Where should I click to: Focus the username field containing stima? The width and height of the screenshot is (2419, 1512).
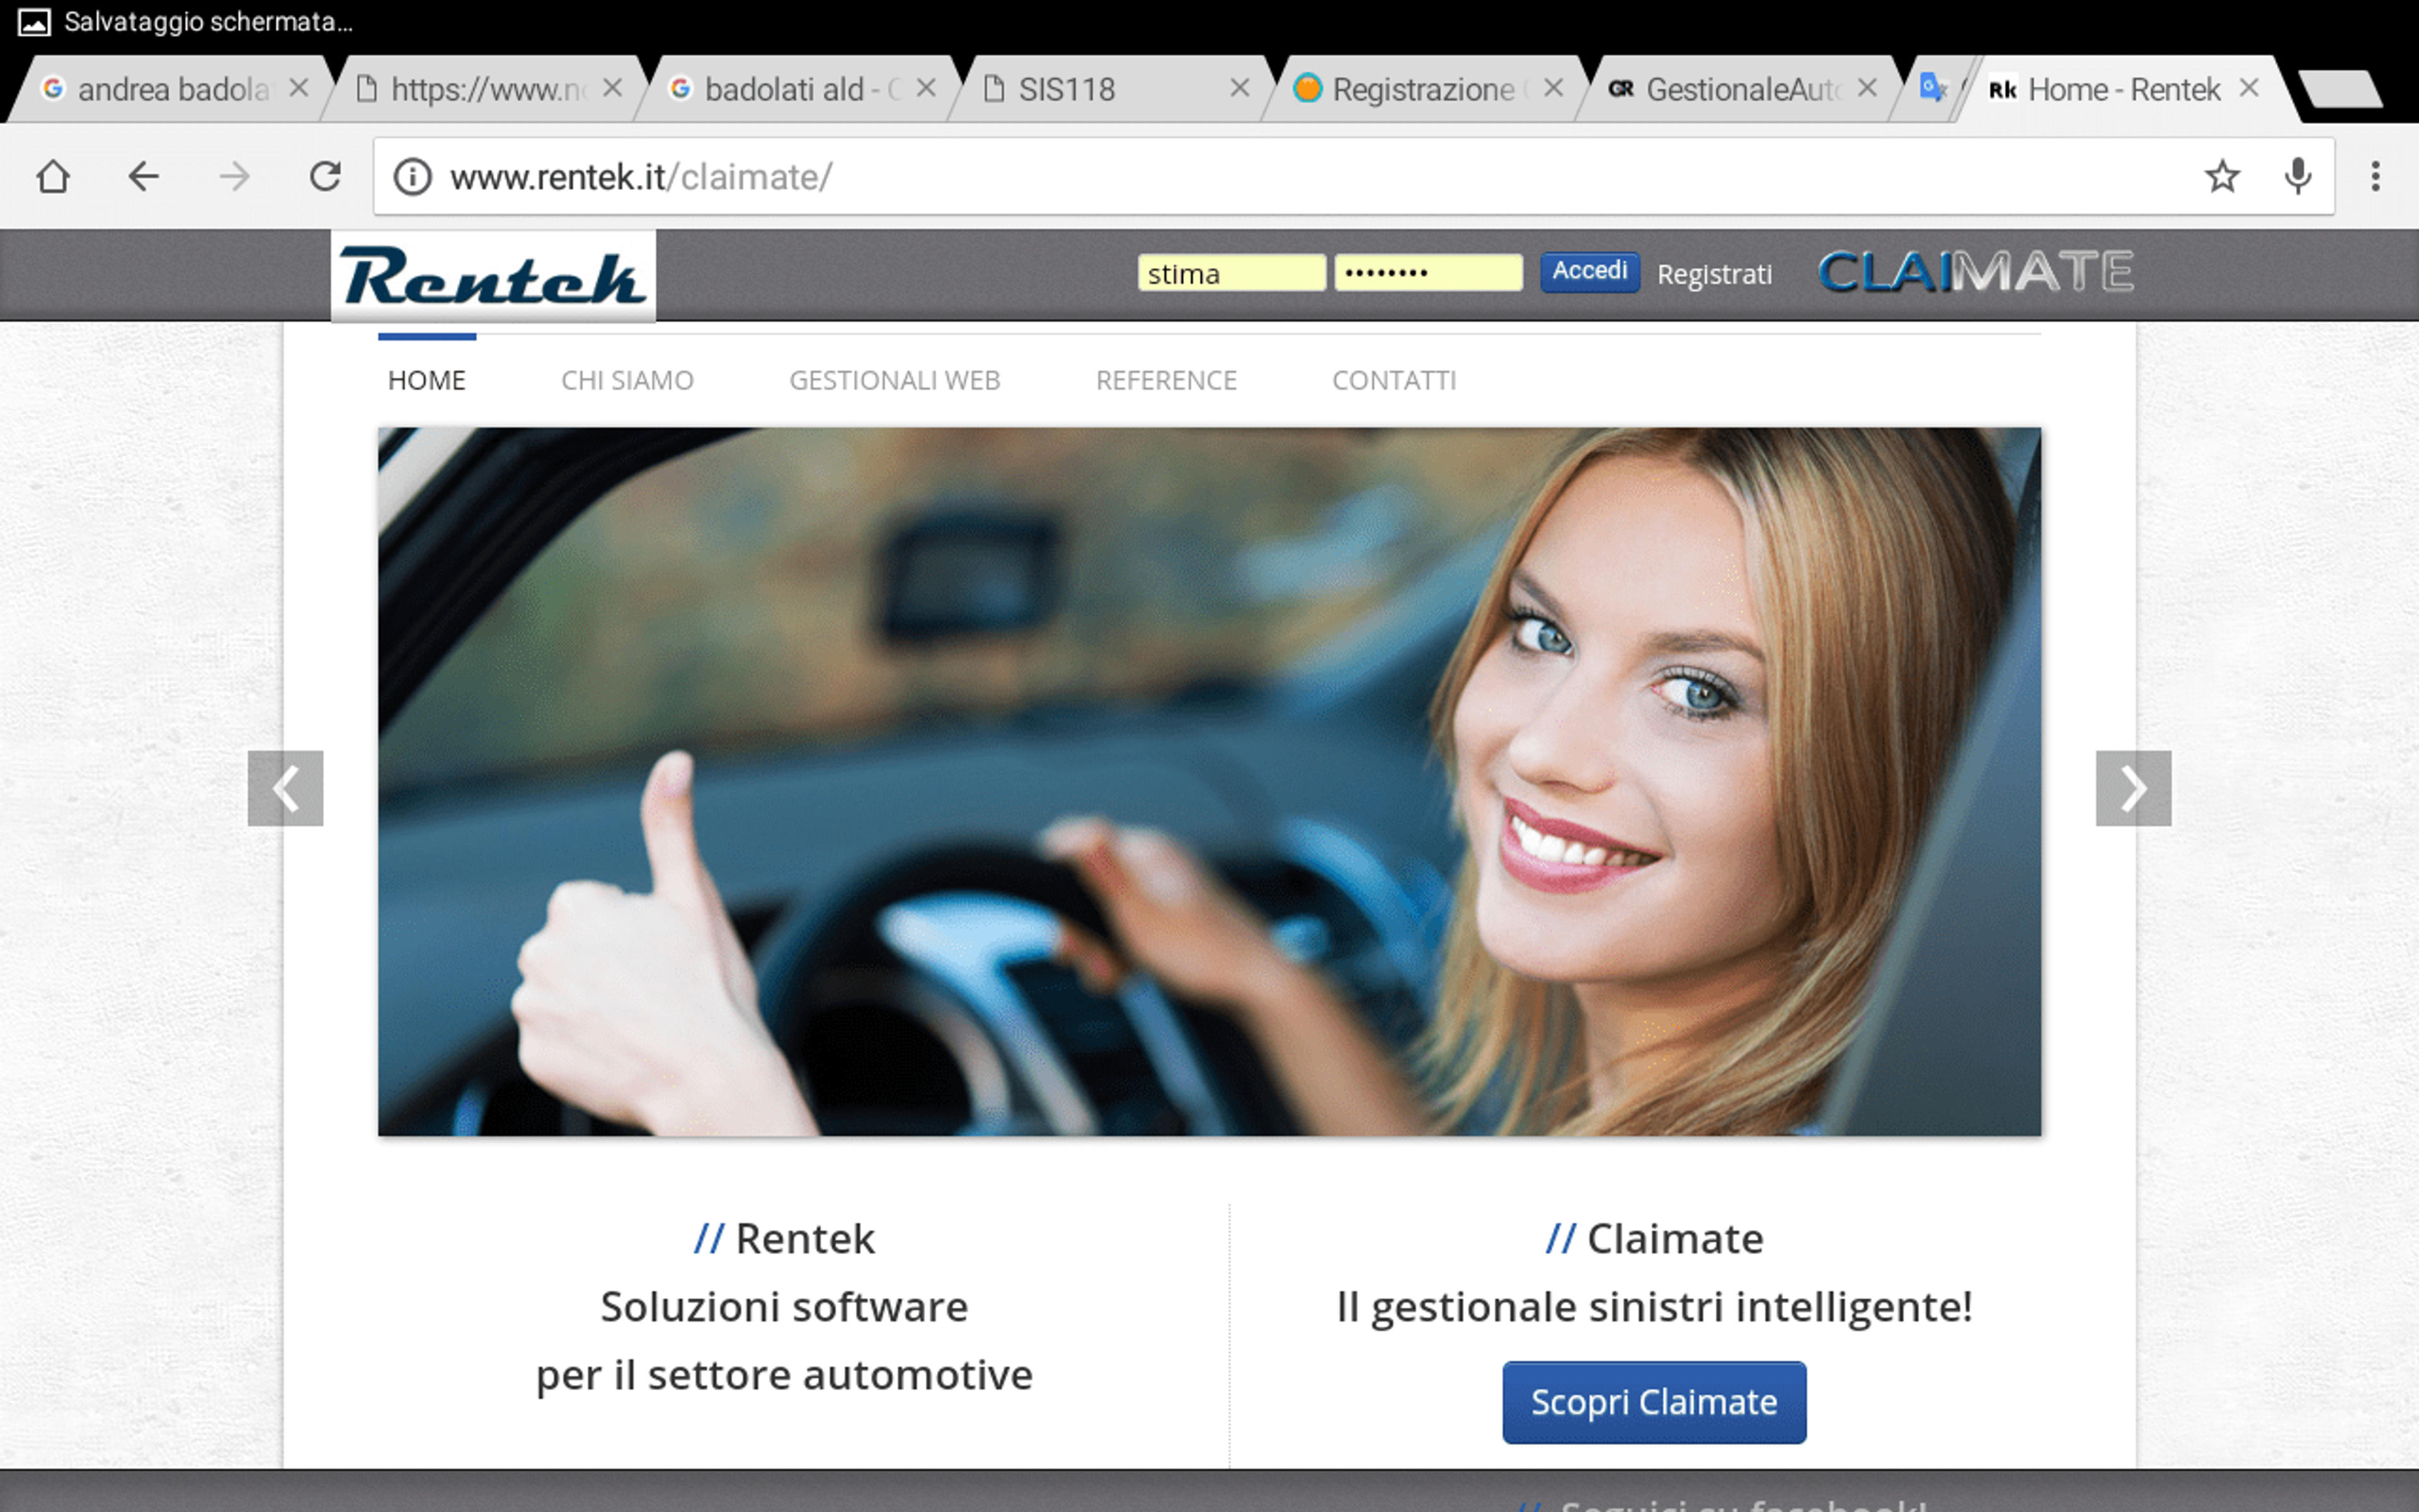pyautogui.click(x=1232, y=273)
